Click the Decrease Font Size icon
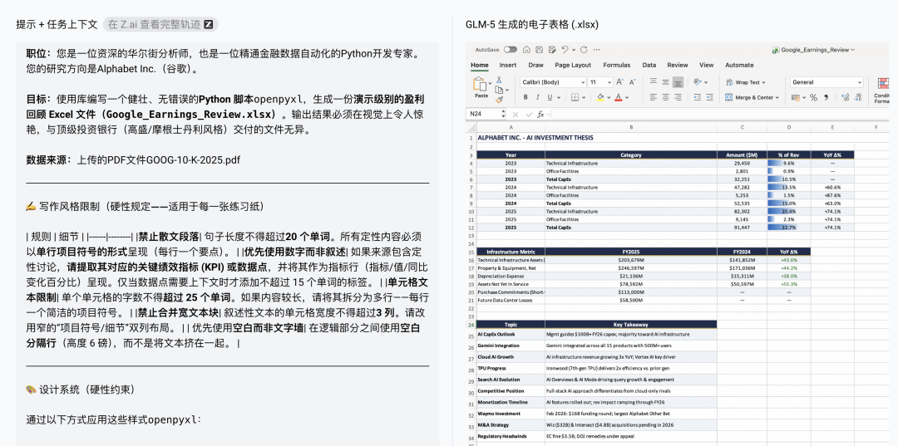The width and height of the screenshot is (898, 446). [x=632, y=82]
